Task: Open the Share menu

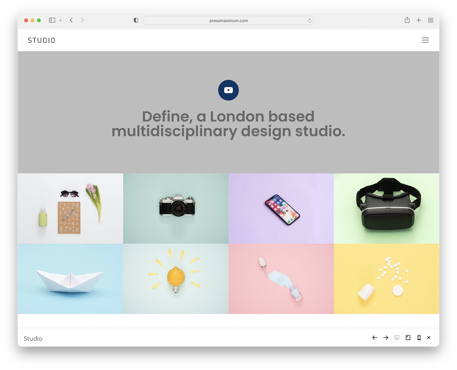Action: coord(407,20)
